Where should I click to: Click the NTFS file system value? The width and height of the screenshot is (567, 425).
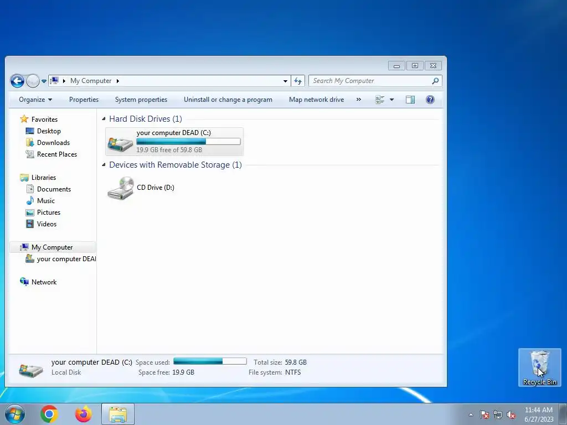tap(293, 372)
